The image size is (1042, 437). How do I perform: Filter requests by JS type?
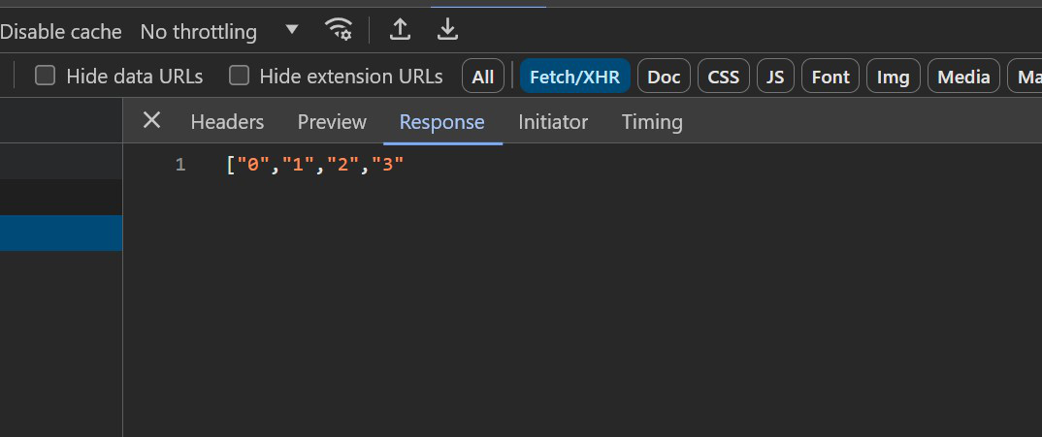point(775,77)
